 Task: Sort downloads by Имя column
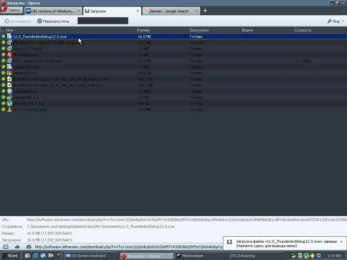(x=71, y=30)
